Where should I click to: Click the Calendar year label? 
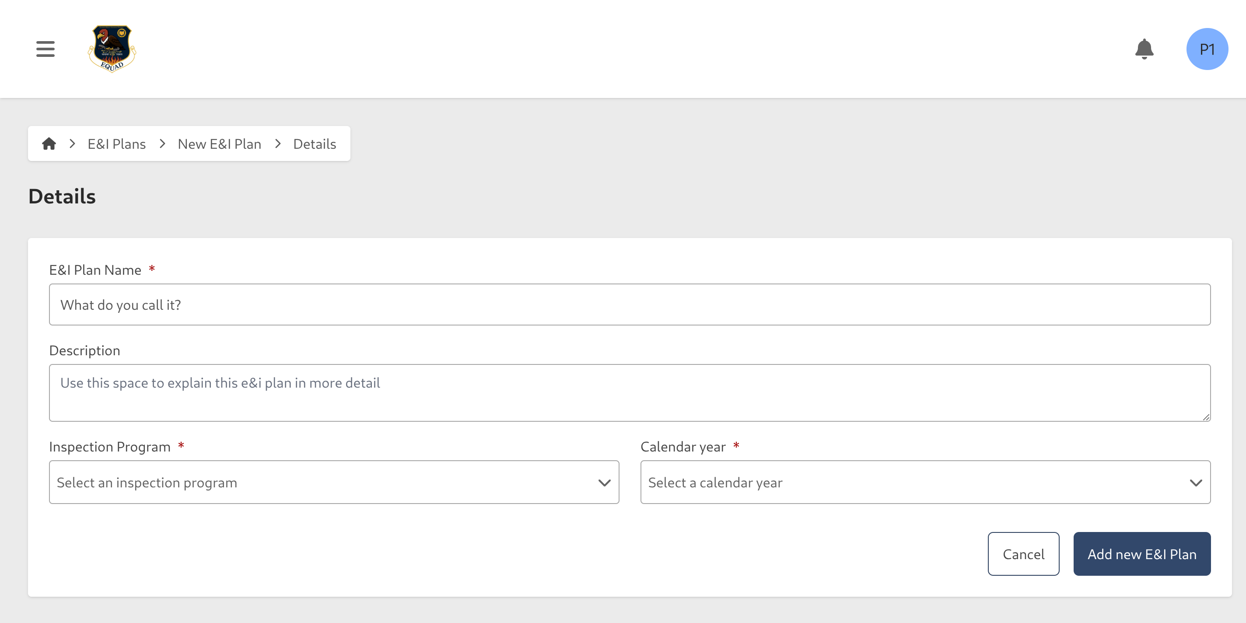682,446
